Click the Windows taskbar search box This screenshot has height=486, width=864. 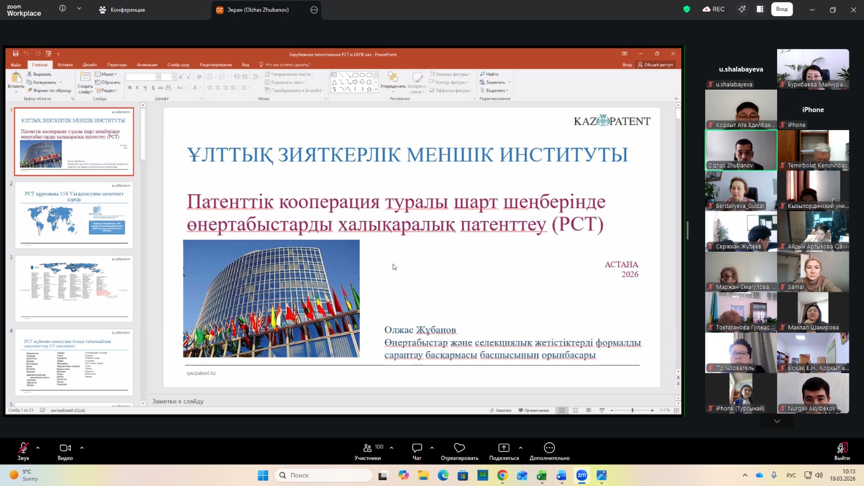coord(324,475)
